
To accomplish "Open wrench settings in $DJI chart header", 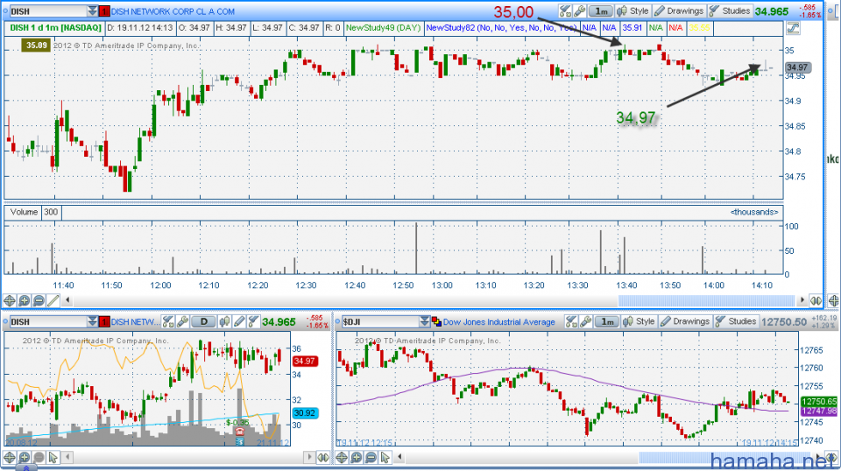I will [586, 321].
